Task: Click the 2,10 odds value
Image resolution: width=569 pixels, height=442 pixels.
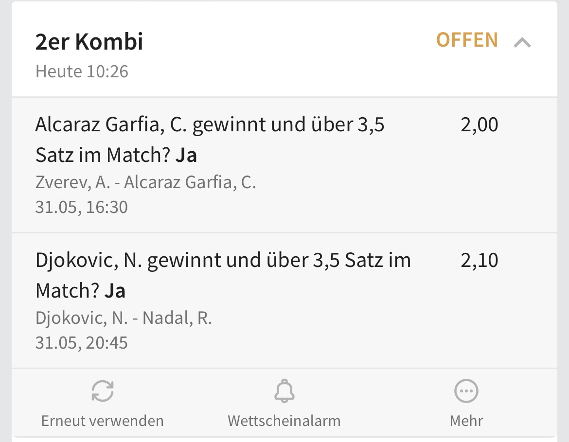Action: click(x=479, y=261)
